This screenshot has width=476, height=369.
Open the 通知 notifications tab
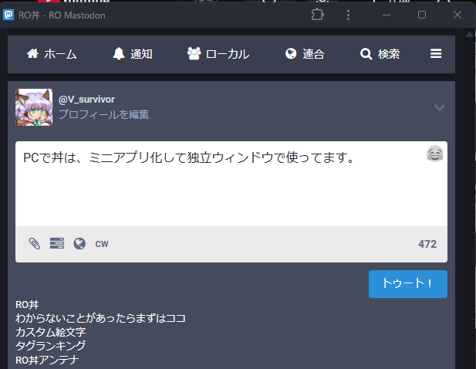tap(132, 54)
